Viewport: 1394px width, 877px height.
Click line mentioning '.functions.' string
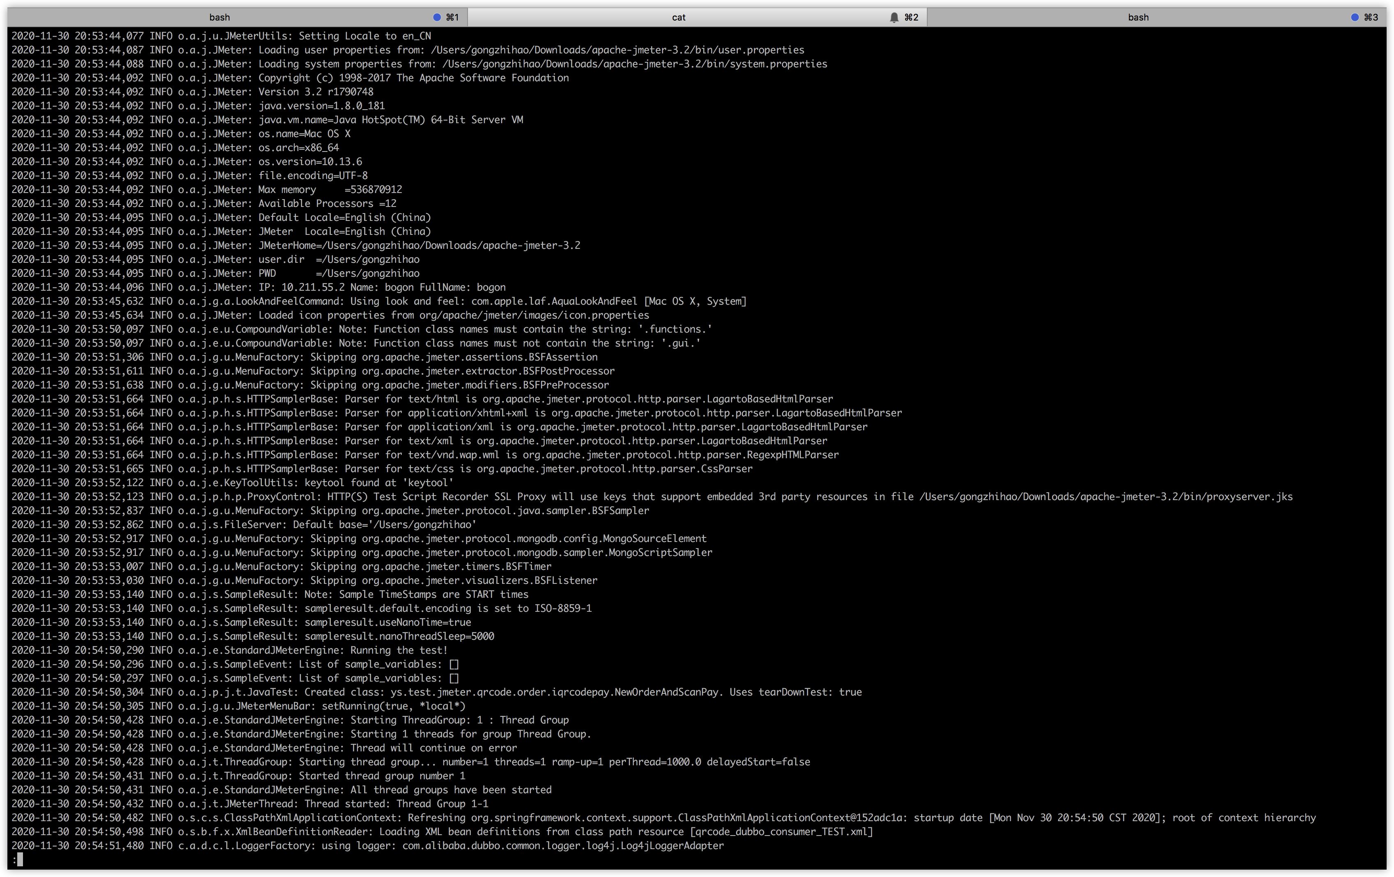point(362,329)
